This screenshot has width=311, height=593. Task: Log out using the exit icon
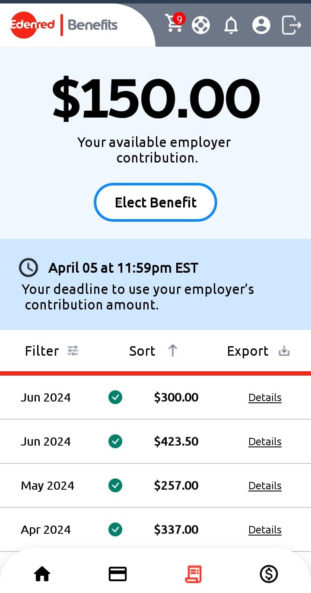click(x=291, y=25)
